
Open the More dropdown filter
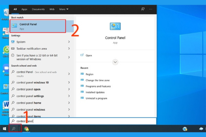[x=64, y=9]
